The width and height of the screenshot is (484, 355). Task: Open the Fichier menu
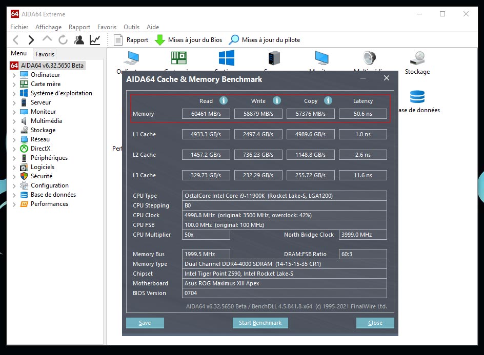pos(19,27)
